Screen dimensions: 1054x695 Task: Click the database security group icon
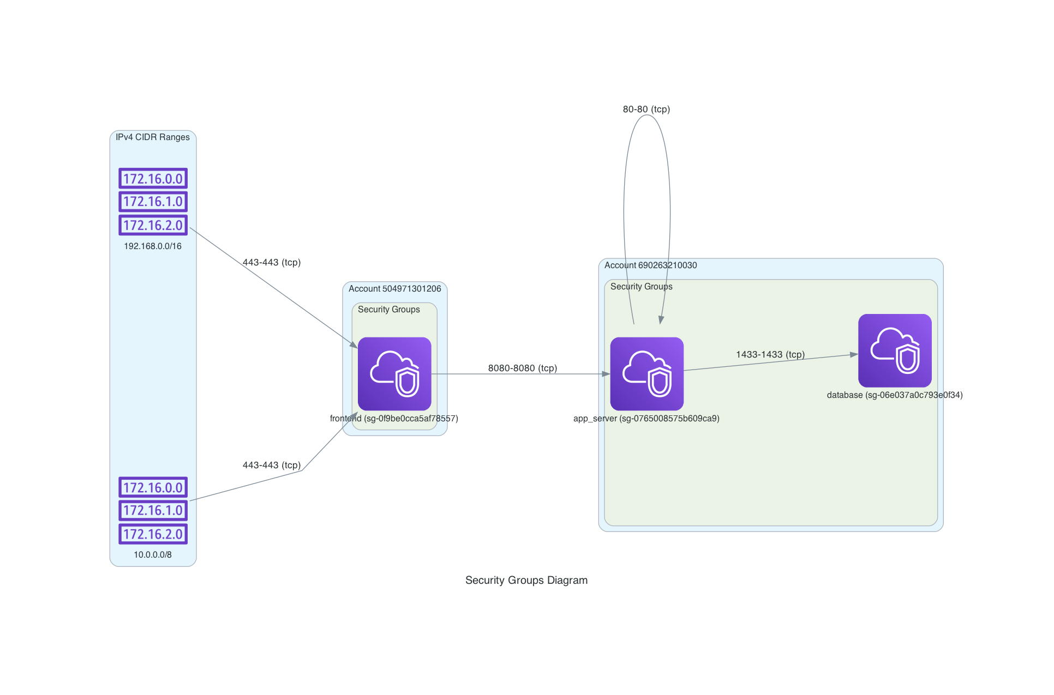[x=895, y=350]
